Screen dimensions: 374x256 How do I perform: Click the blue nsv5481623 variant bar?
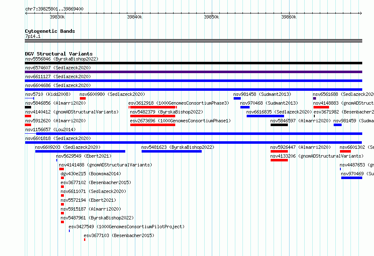(x=172, y=151)
